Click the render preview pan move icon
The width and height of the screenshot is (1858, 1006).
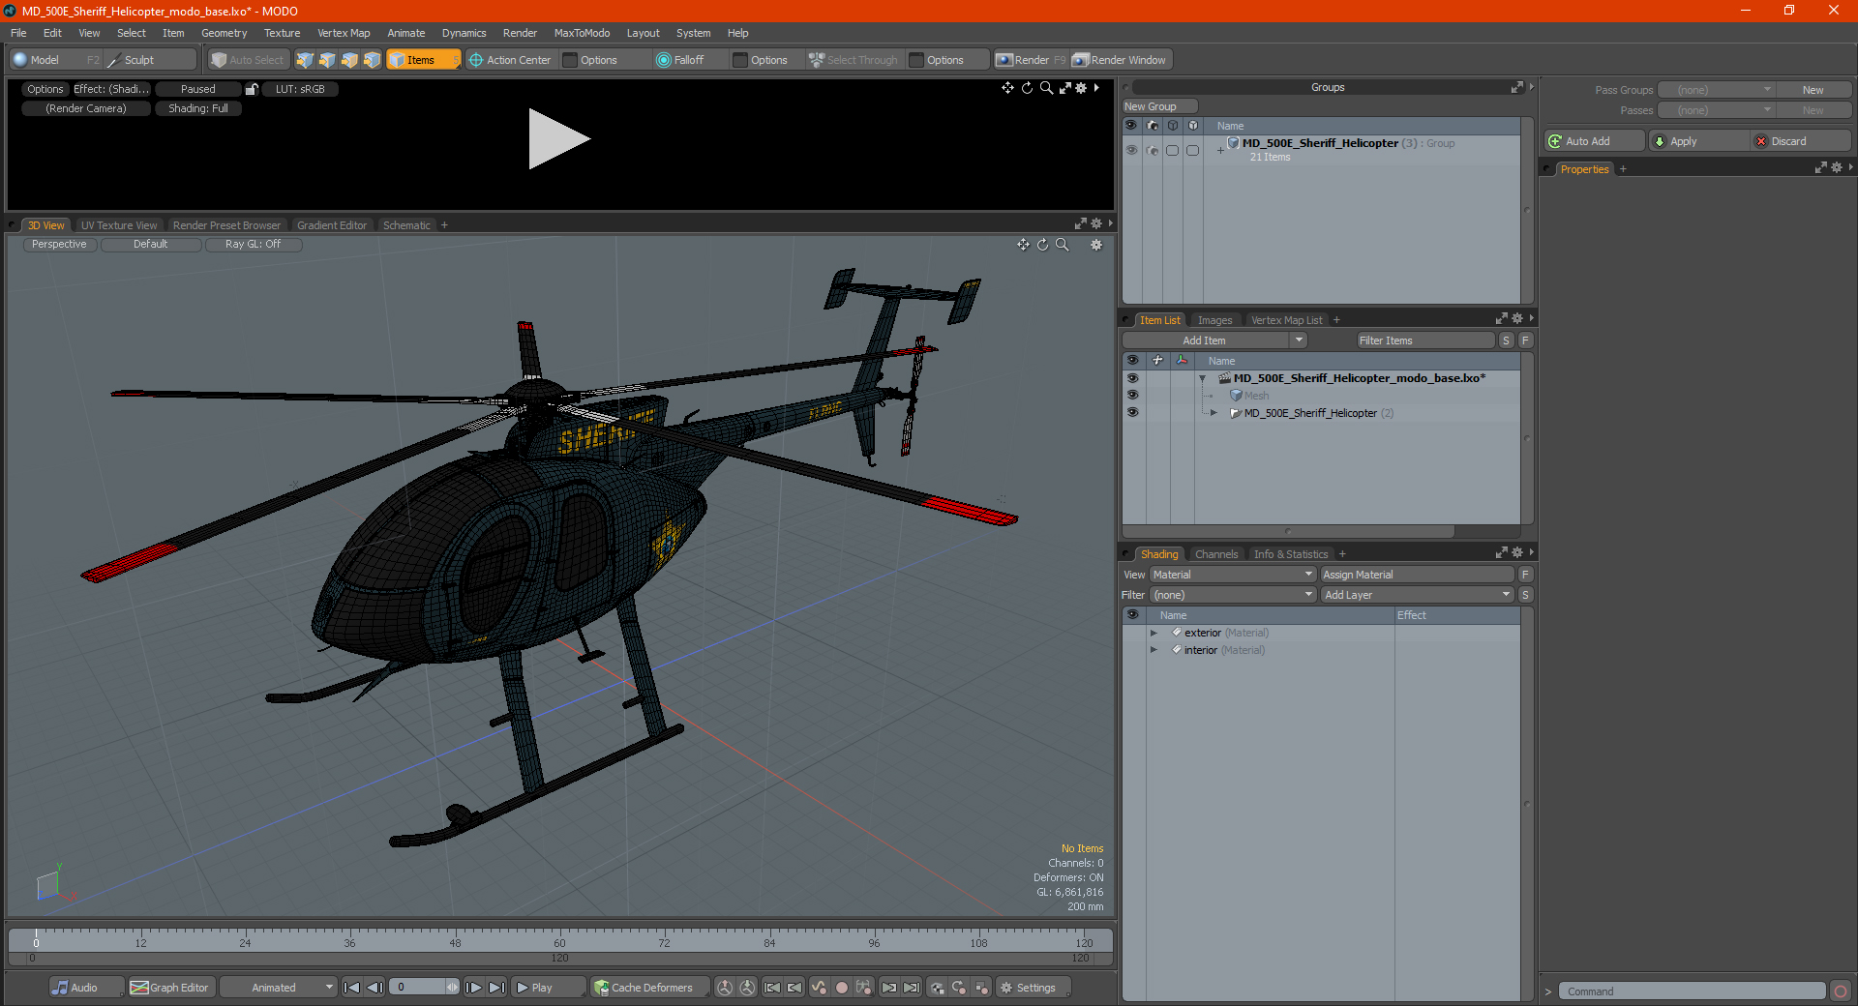click(1007, 88)
